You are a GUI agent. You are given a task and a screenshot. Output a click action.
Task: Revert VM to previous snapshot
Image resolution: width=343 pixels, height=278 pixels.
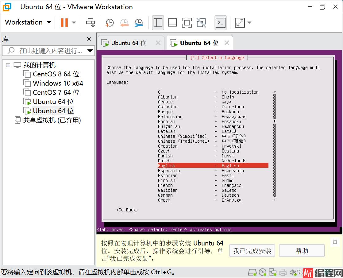point(124,22)
